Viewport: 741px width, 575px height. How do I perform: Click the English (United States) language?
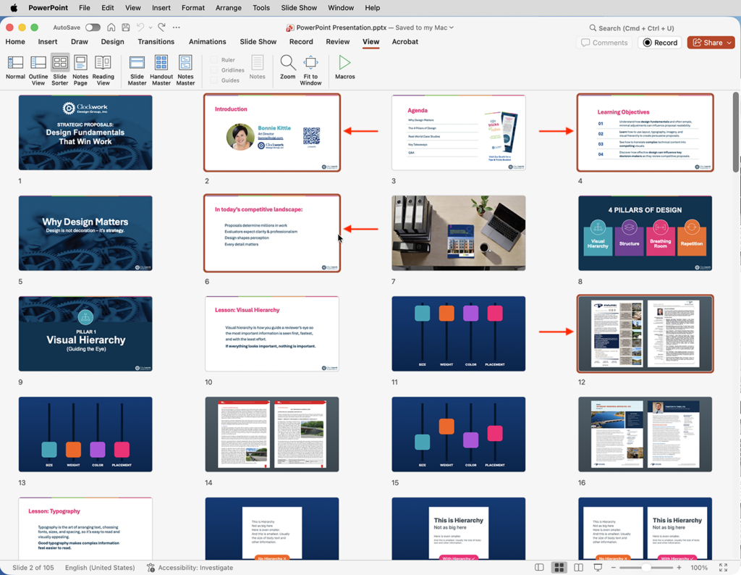100,568
